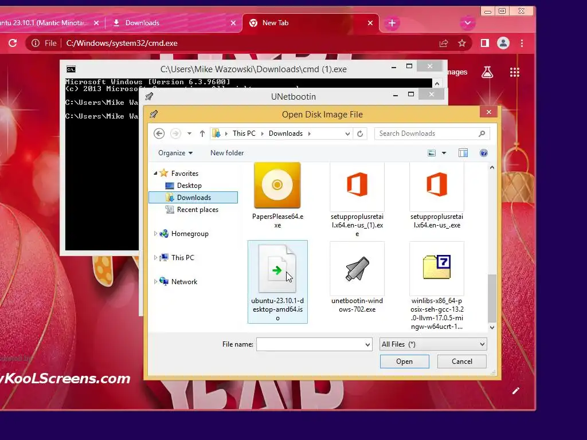The image size is (587, 440).
Task: Focus the Search Downloads field
Action: pos(432,133)
